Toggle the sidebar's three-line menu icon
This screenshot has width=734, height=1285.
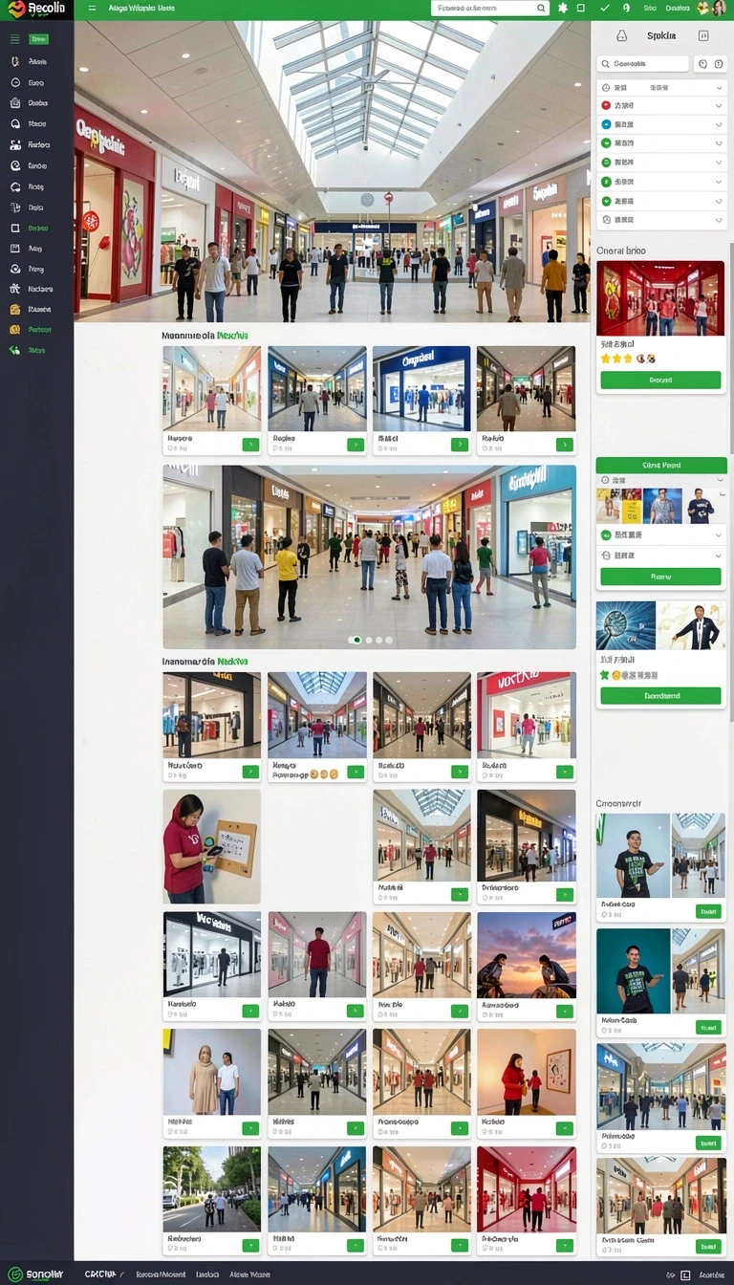(x=14, y=39)
